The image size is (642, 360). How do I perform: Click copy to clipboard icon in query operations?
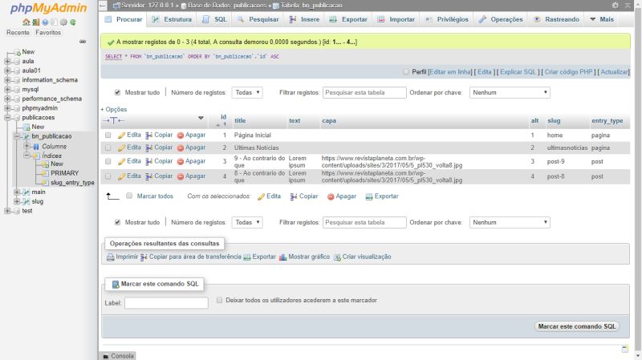pyautogui.click(x=144, y=257)
